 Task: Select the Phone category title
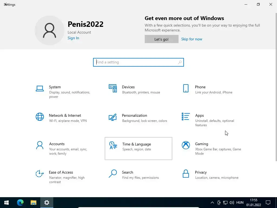tap(200, 87)
